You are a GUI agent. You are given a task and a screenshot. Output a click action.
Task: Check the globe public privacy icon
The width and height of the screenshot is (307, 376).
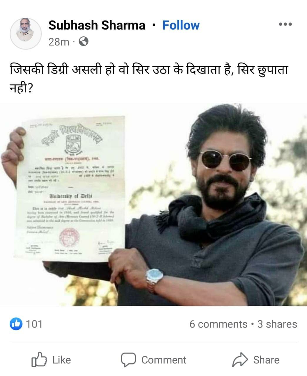pyautogui.click(x=84, y=41)
